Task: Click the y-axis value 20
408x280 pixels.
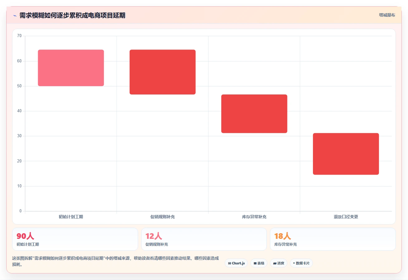Action: [19, 161]
